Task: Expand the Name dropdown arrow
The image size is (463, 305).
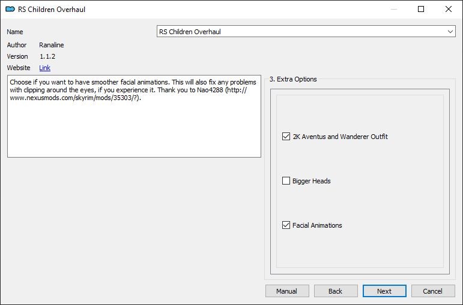Action: [x=450, y=32]
